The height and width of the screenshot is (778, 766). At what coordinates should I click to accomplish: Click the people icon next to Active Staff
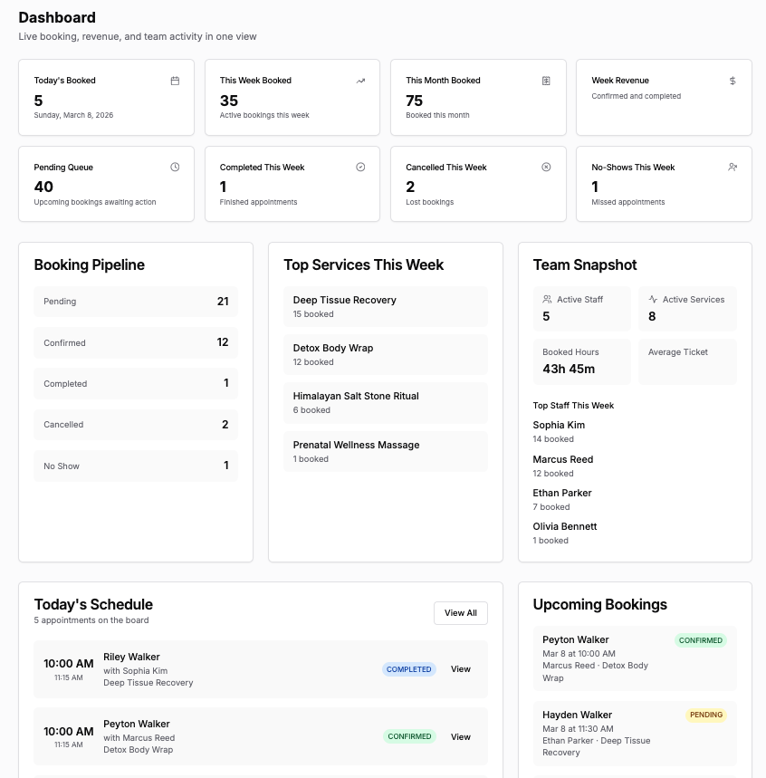click(x=545, y=299)
